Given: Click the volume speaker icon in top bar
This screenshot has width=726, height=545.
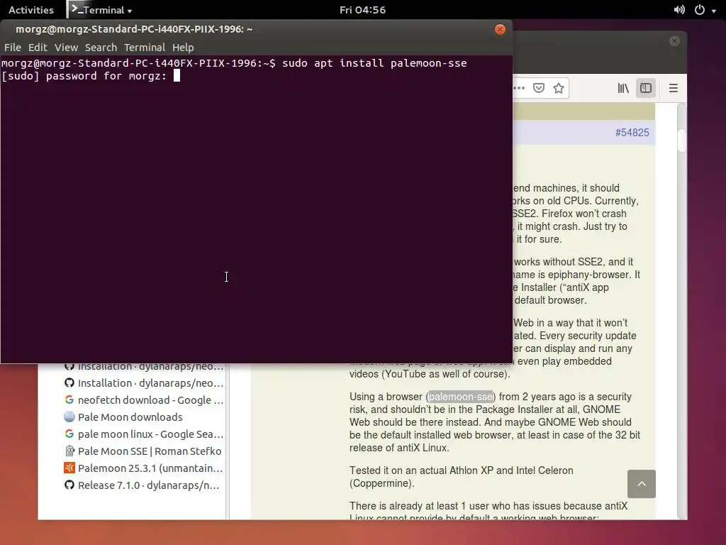Looking at the screenshot, I should pos(679,10).
